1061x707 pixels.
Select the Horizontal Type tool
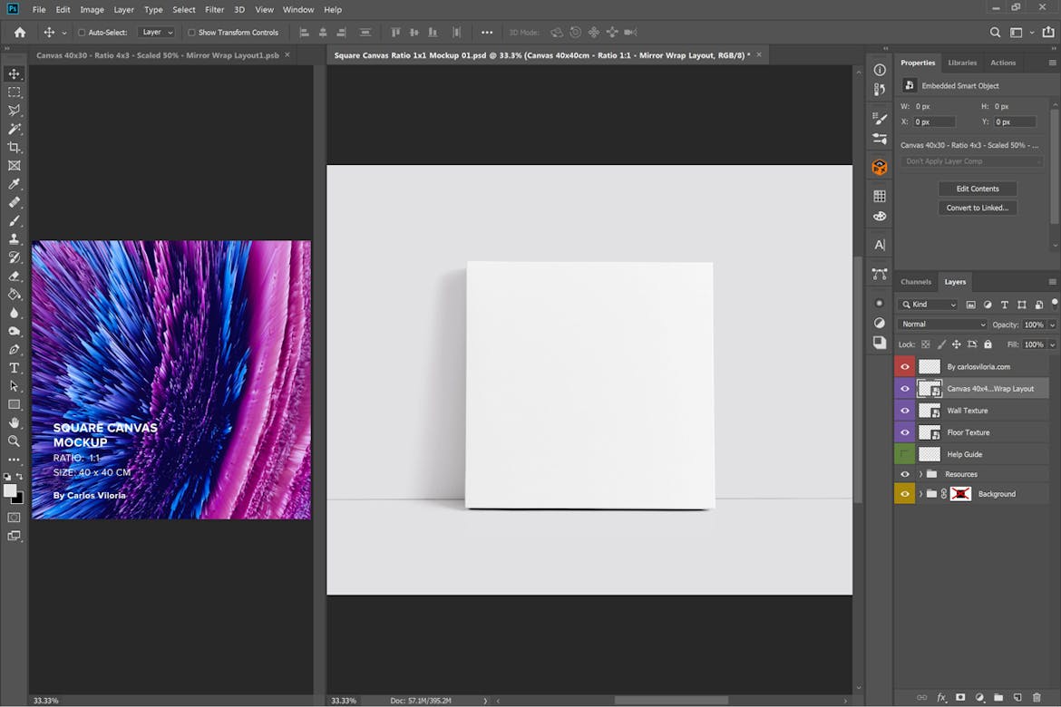point(14,368)
